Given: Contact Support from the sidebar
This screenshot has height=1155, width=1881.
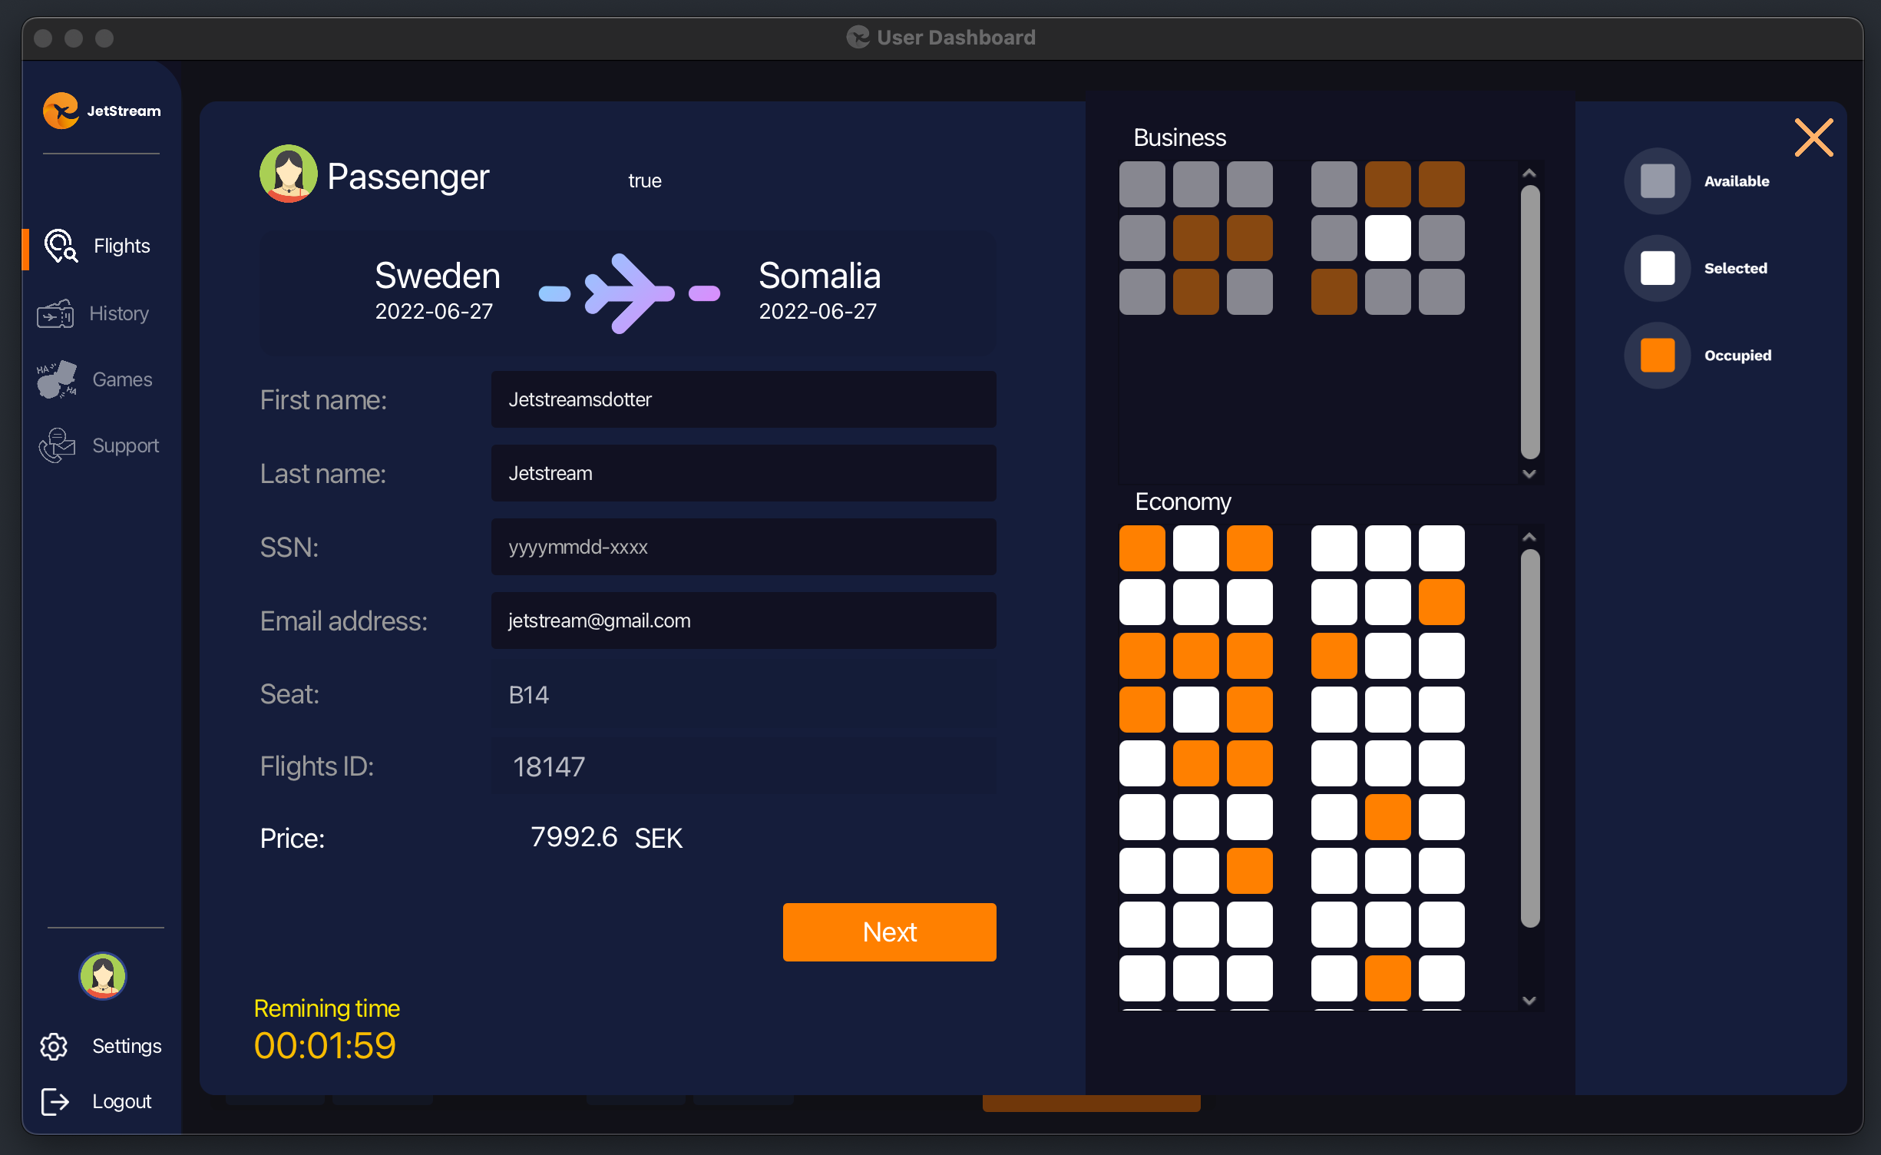Looking at the screenshot, I should coord(125,445).
